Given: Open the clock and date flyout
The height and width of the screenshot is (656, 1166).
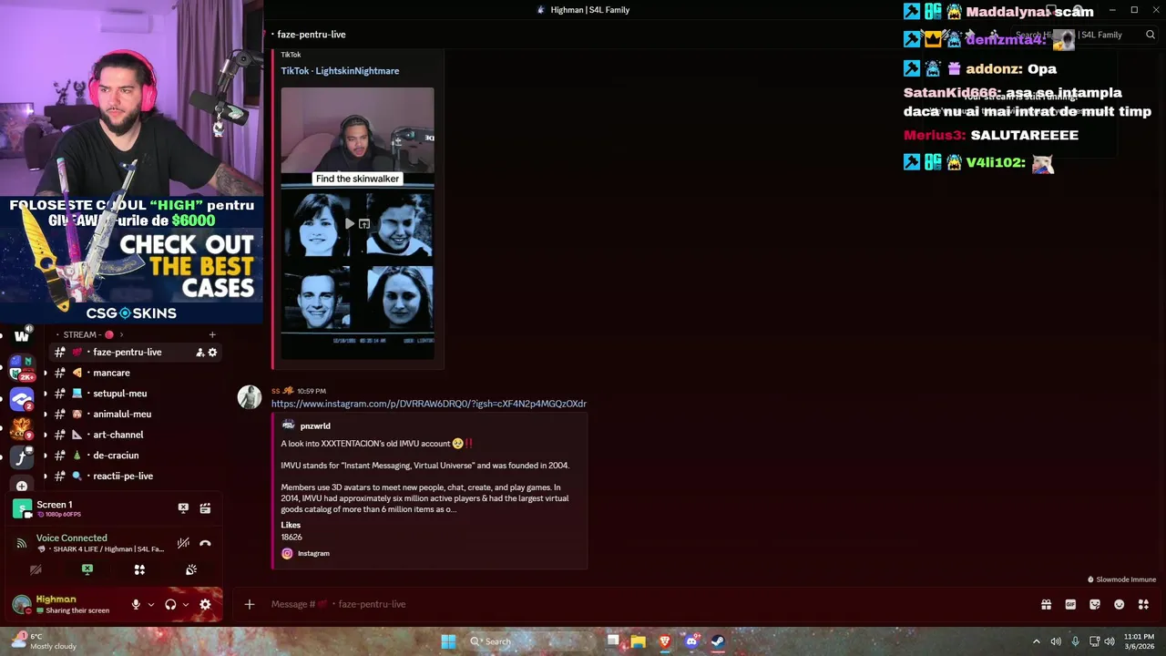Looking at the screenshot, I should pos(1139,641).
